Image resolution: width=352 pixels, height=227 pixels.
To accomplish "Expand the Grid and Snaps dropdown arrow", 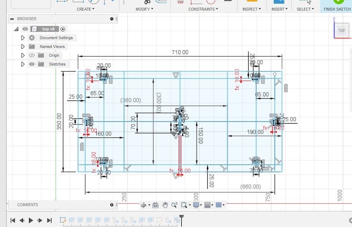I will click(212, 205).
